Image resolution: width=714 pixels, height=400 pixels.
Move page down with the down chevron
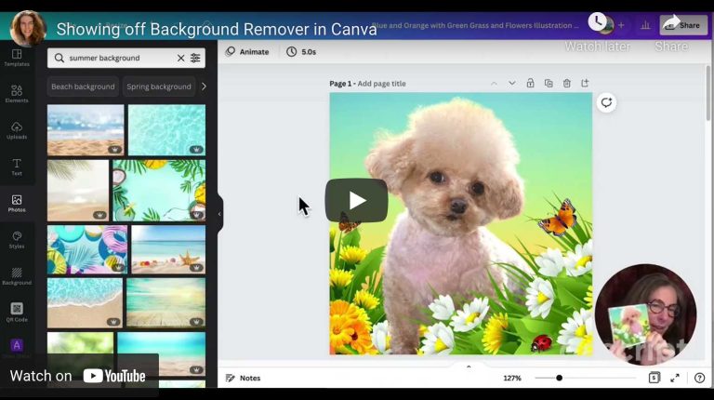pos(512,84)
